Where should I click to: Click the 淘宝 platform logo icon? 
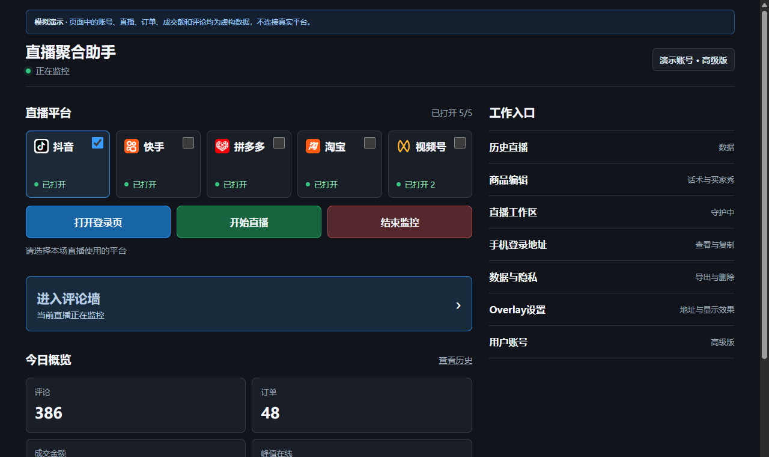pyautogui.click(x=313, y=146)
